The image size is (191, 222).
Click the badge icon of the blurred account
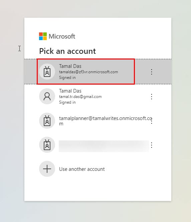(x=47, y=145)
